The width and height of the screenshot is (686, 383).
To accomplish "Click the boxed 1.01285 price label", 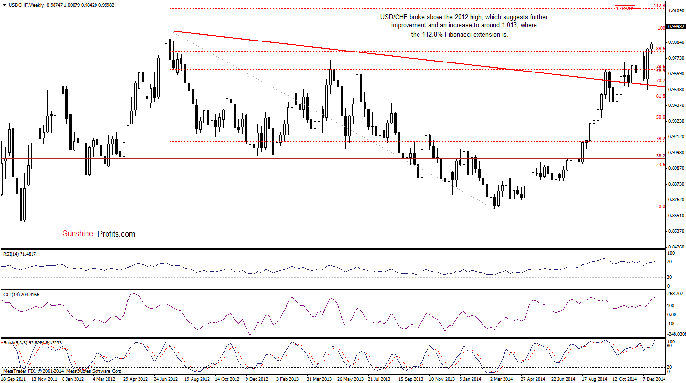I will point(625,9).
